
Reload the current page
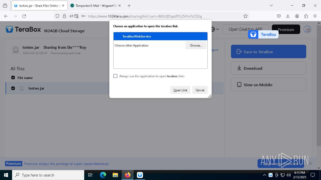(24, 16)
